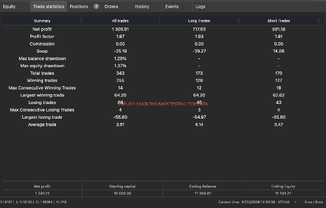Image resolution: width=326 pixels, height=208 pixels.
Task: Select total trades value 343
Action: [120, 73]
